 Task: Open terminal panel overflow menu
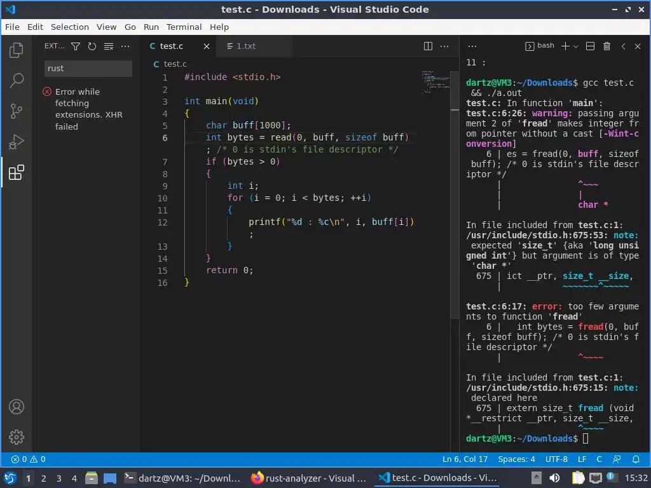pos(472,46)
